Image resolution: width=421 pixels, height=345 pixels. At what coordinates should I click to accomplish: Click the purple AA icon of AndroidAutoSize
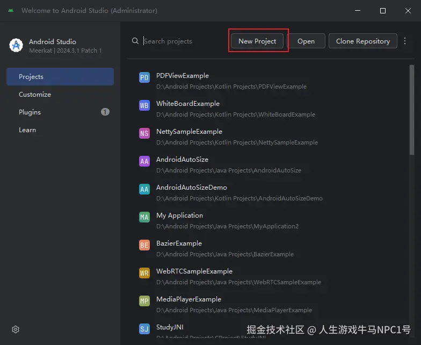pyautogui.click(x=144, y=161)
